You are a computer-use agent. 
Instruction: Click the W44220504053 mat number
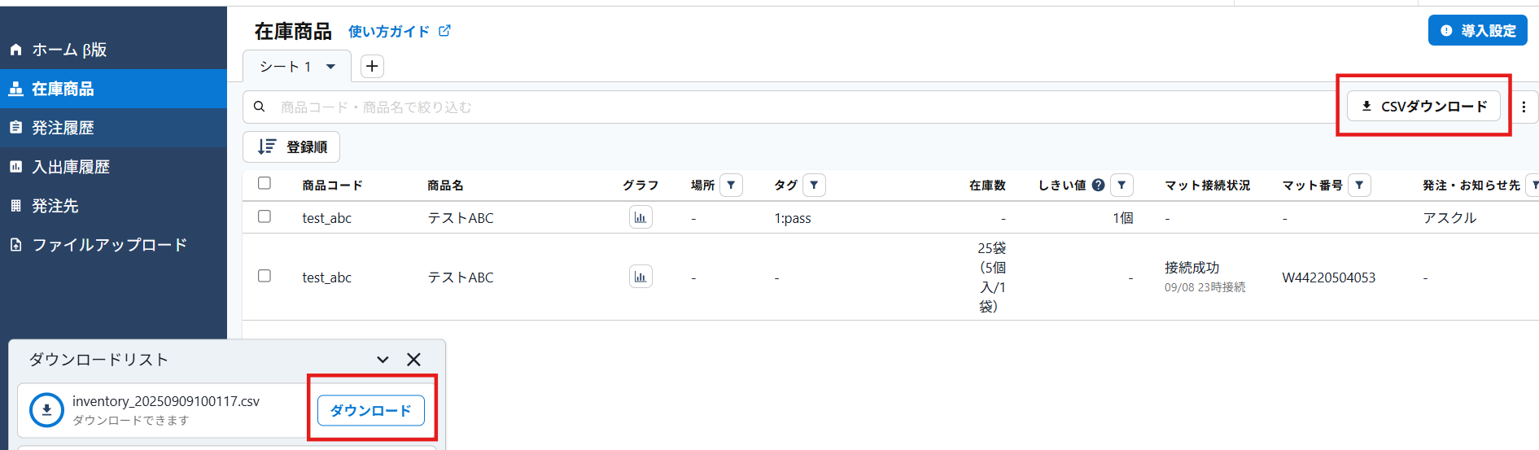point(1329,277)
